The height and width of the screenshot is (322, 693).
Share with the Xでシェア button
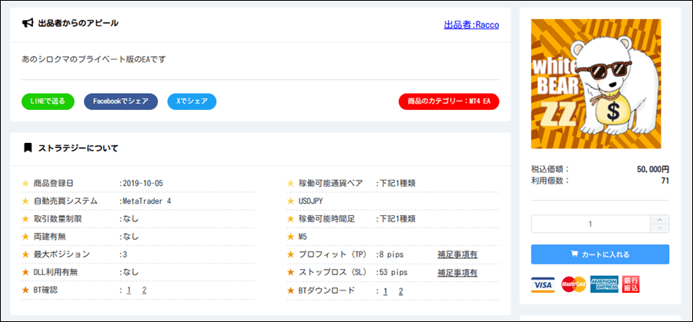point(192,101)
